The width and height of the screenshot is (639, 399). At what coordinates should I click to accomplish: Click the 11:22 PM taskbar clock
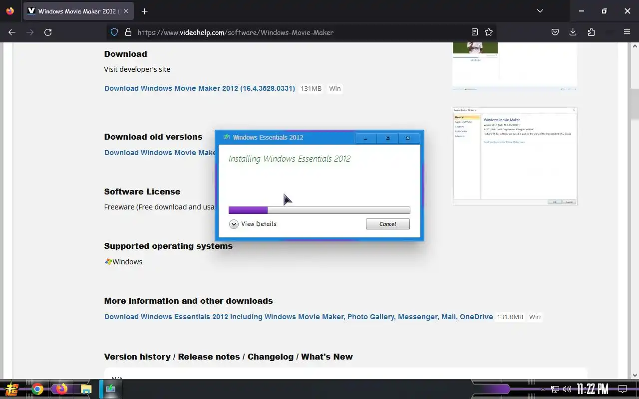(593, 389)
